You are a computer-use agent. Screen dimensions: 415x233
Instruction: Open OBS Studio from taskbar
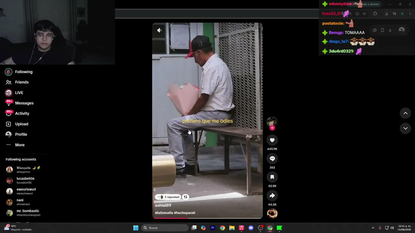coord(260,228)
